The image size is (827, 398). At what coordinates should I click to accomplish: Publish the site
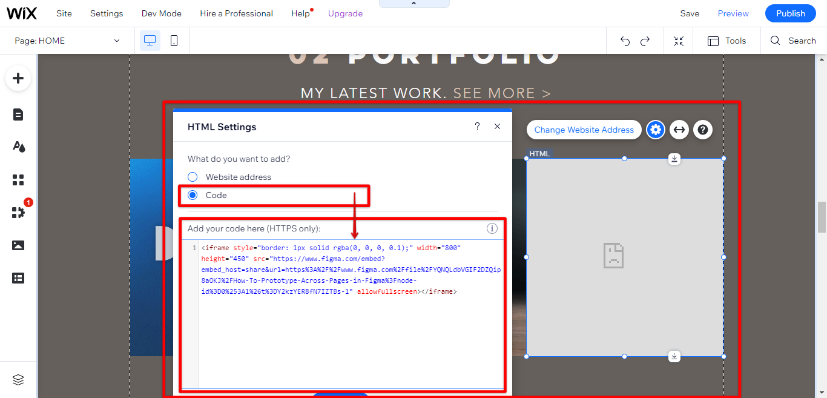[x=791, y=13]
